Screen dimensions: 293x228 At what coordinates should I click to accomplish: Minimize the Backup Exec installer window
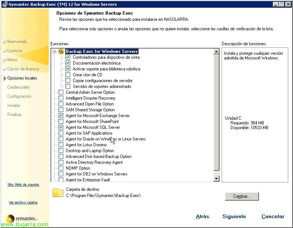pyautogui.click(x=275, y=4)
